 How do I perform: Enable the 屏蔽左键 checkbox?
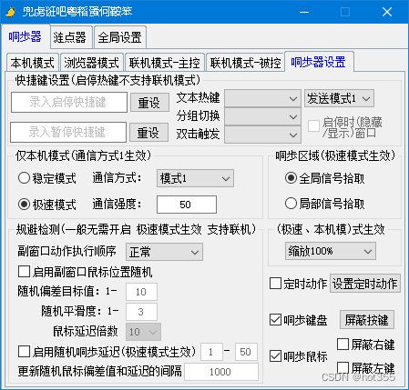343,367
